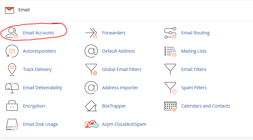Click the Calendars and Contacts icon
Image resolution: width=253 pixels, height=140 pixels.
pyautogui.click(x=170, y=106)
